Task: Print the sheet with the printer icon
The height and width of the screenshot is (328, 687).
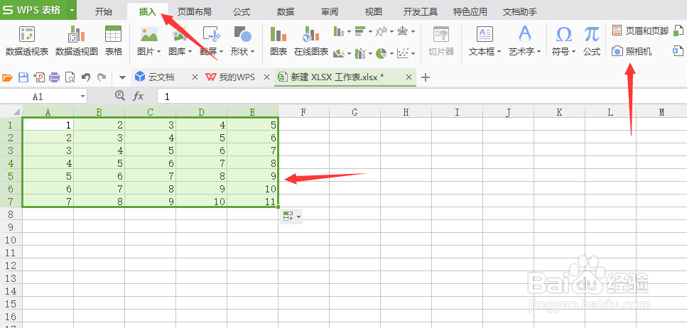Action: pos(54,78)
